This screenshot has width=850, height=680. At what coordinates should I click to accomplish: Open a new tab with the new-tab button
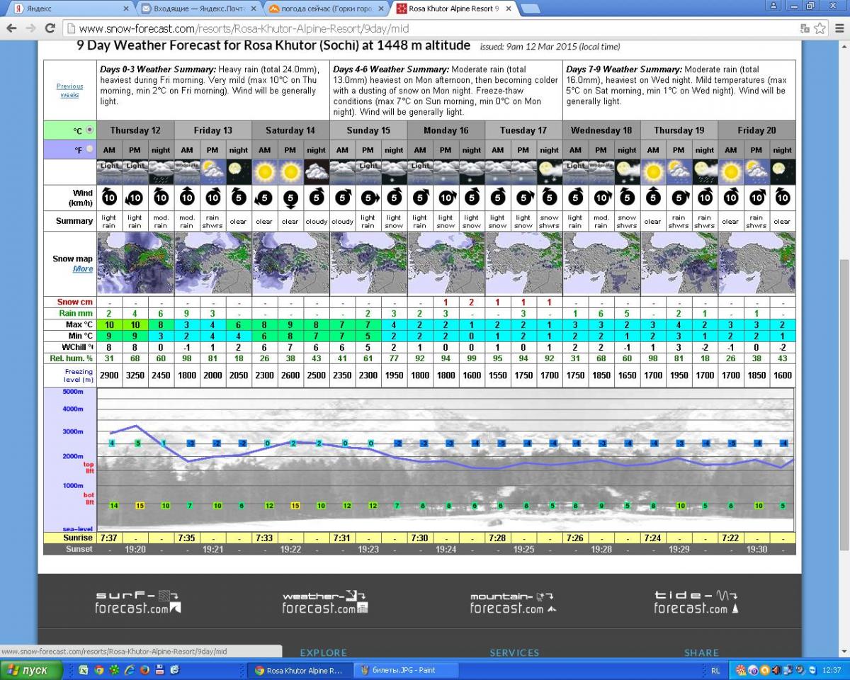530,9
